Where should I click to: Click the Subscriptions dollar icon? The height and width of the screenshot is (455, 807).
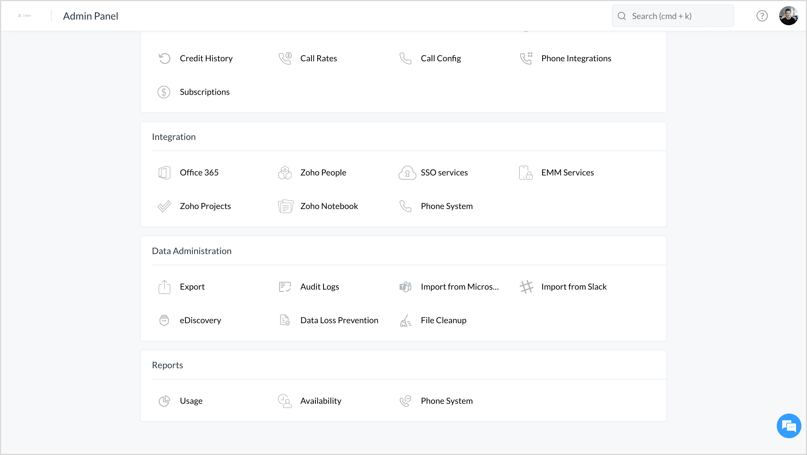point(164,92)
